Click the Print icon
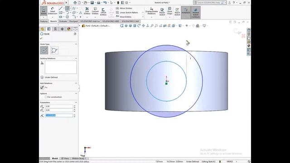The height and width of the screenshot is (163, 290). [x=98, y=3]
